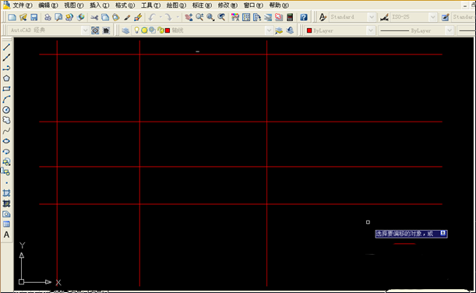
Task: Click the Save file icon
Action: point(34,17)
